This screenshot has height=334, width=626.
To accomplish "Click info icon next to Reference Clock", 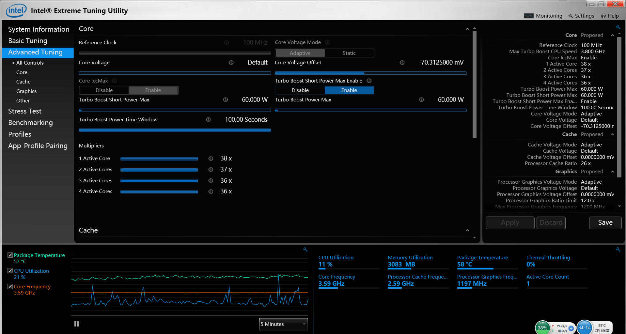I will (226, 42).
